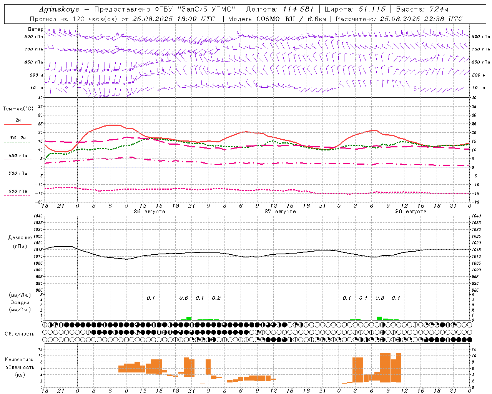Image resolution: width=492 pixels, height=394 pixels.
Task: Click the "(км)" unit label of convective cloudiness
Action: 20,375
